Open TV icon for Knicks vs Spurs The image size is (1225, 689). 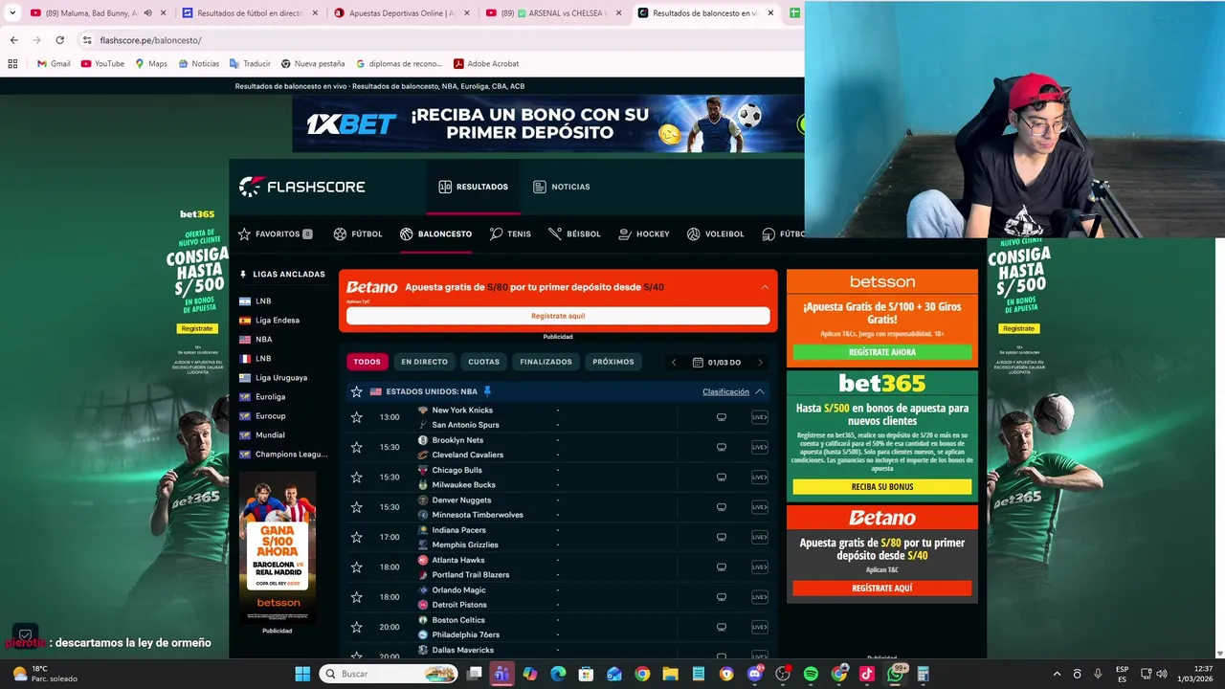point(722,417)
